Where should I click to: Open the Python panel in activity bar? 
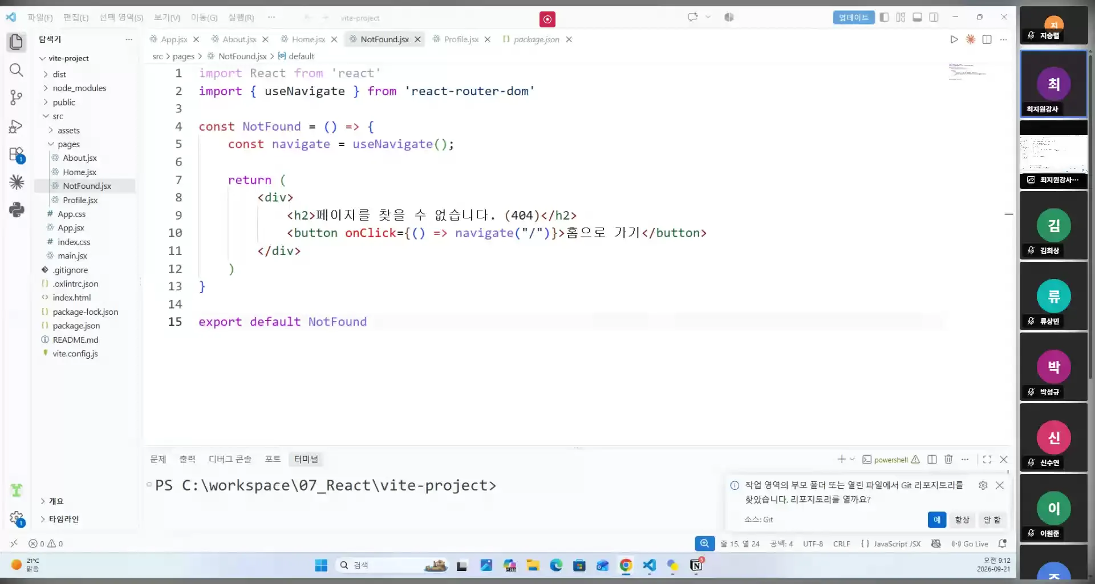17,210
